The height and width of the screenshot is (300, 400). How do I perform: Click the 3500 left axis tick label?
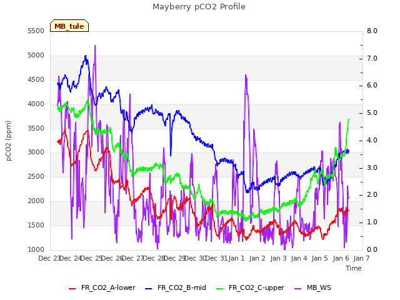pyautogui.click(x=36, y=128)
